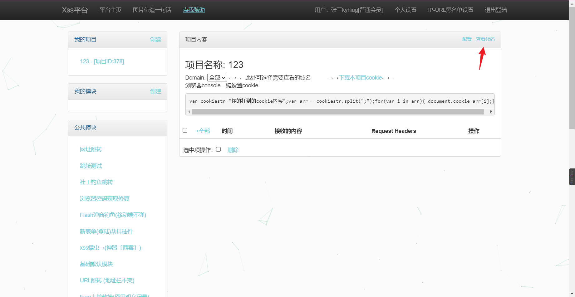
Task: Open 查看代码 to view project code
Action: point(485,39)
